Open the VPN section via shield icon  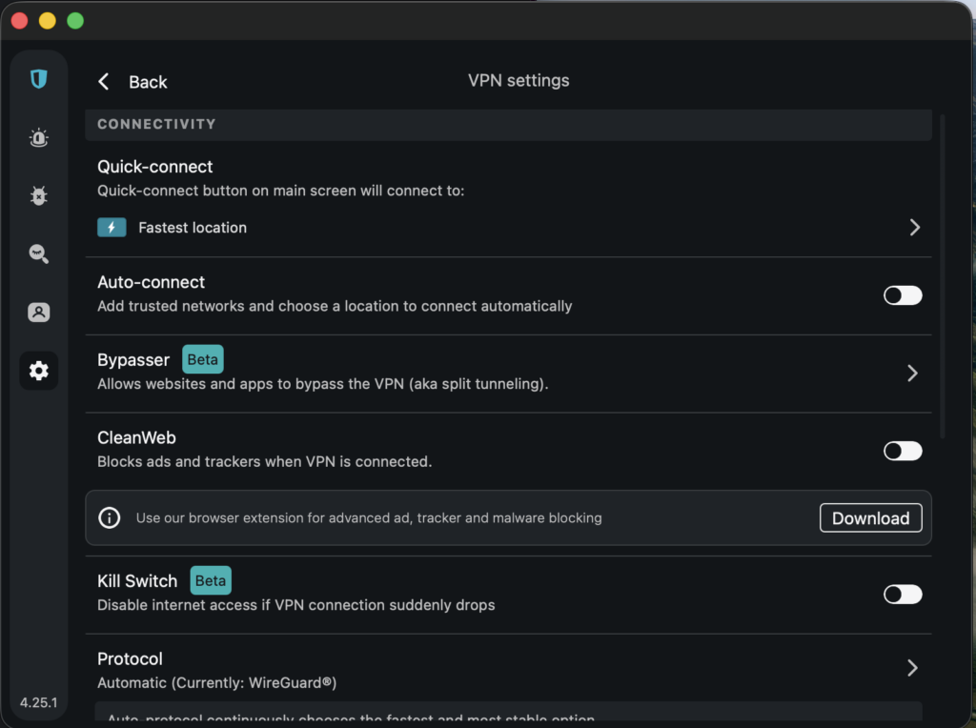[38, 79]
